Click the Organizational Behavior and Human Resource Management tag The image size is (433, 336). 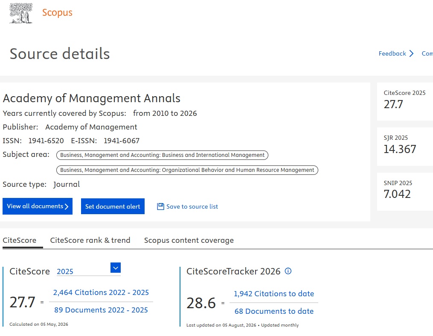(187, 170)
